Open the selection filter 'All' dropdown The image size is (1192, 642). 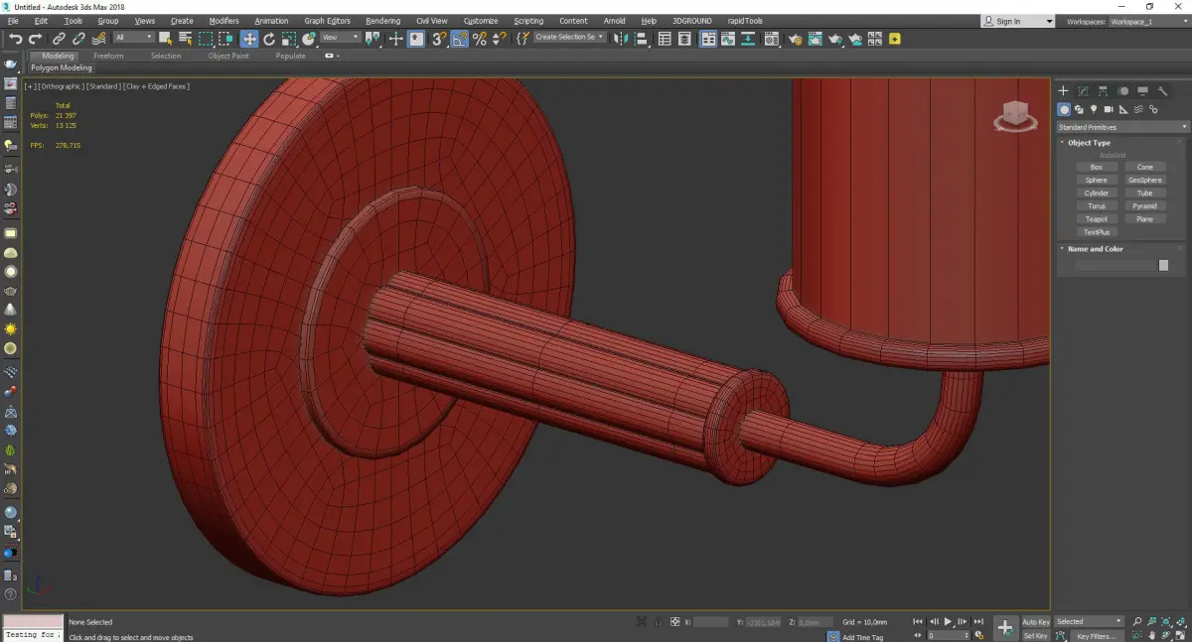[x=133, y=39]
